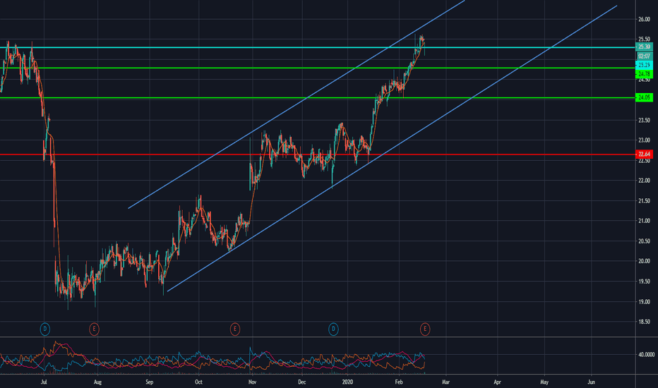The height and width of the screenshot is (388, 658).
Task: Click the 02:07 countdown label
Action: point(644,56)
